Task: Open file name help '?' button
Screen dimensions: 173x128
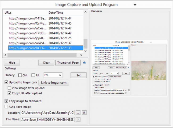Action: 78,120
